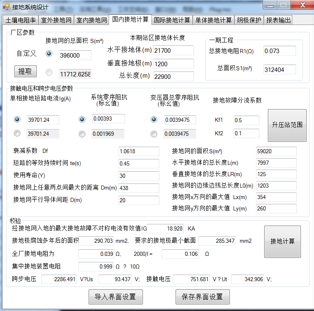
Task: Select the 国内接地计算 tab
Action: tap(130, 20)
